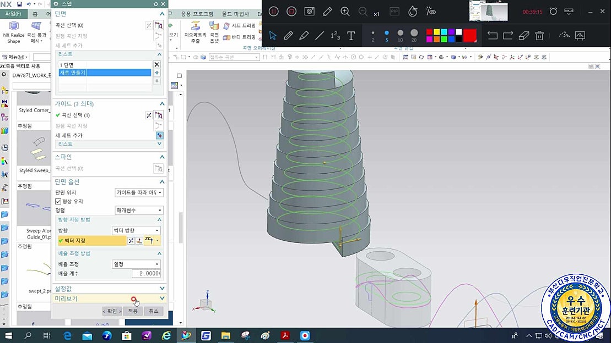
Task: Choose the eraser annotation tool
Action: [x=524, y=36]
